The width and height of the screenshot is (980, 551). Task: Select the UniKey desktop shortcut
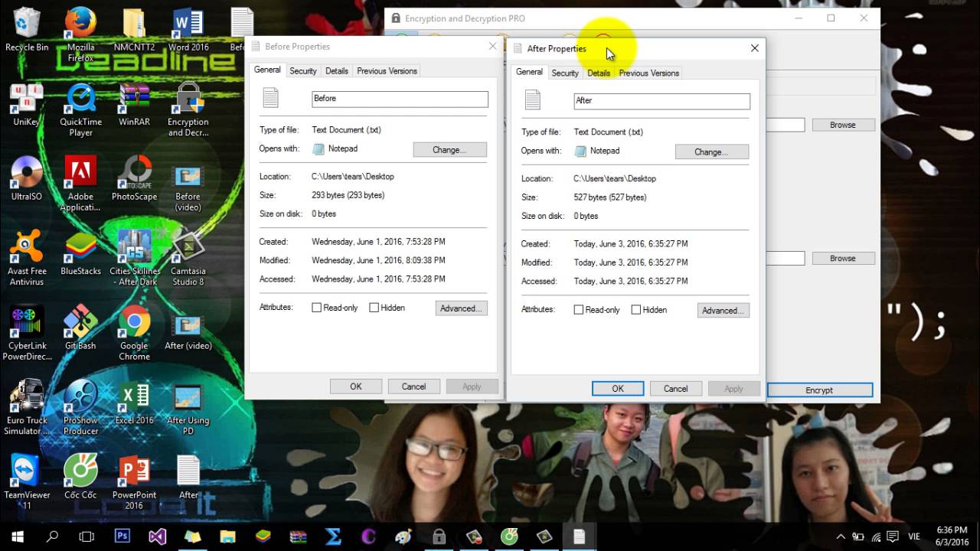(x=27, y=105)
